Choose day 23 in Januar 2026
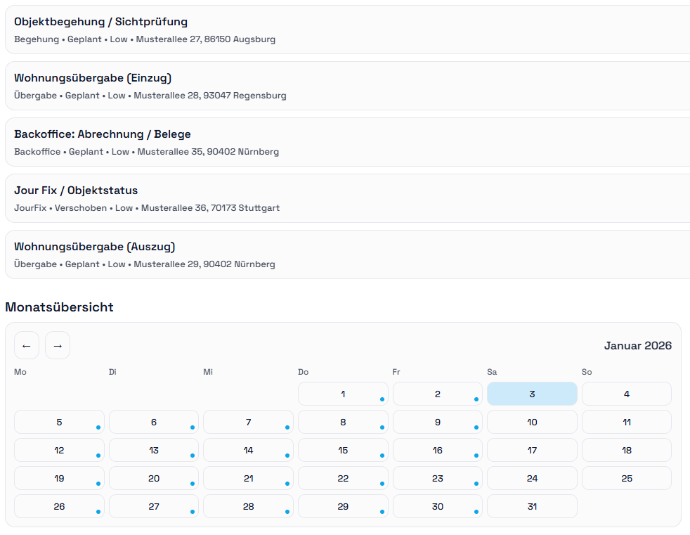Image resolution: width=690 pixels, height=535 pixels. coord(438,479)
